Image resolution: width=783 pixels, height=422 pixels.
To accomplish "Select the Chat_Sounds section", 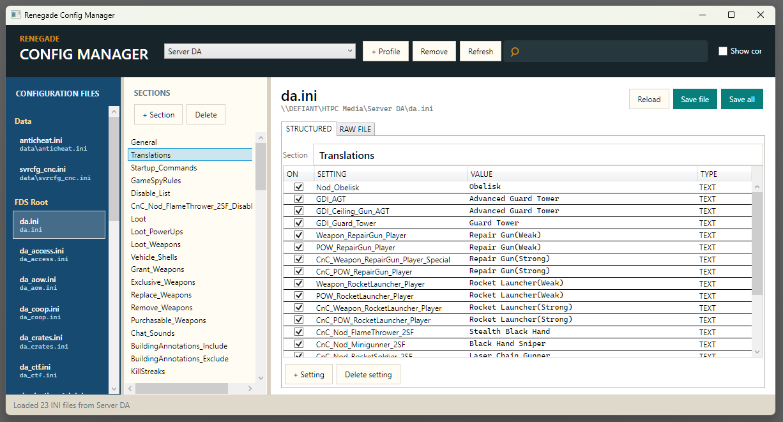I will tap(190, 333).
